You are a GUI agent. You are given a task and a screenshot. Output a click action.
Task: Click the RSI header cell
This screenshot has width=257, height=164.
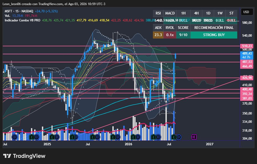[x=158, y=13]
